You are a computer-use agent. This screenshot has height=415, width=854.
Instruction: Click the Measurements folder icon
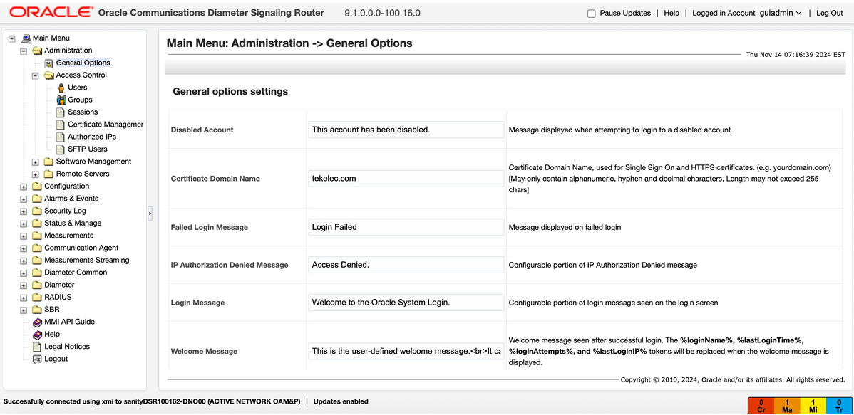point(36,236)
